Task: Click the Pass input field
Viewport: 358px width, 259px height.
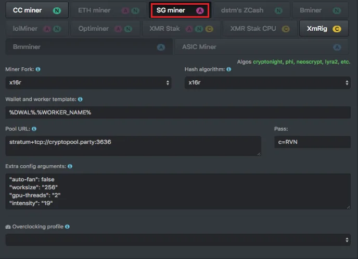Action: (x=312, y=142)
